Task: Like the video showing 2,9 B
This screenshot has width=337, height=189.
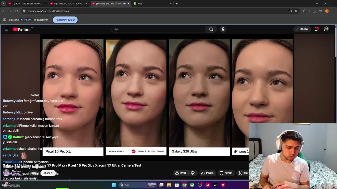Action: pos(181,173)
